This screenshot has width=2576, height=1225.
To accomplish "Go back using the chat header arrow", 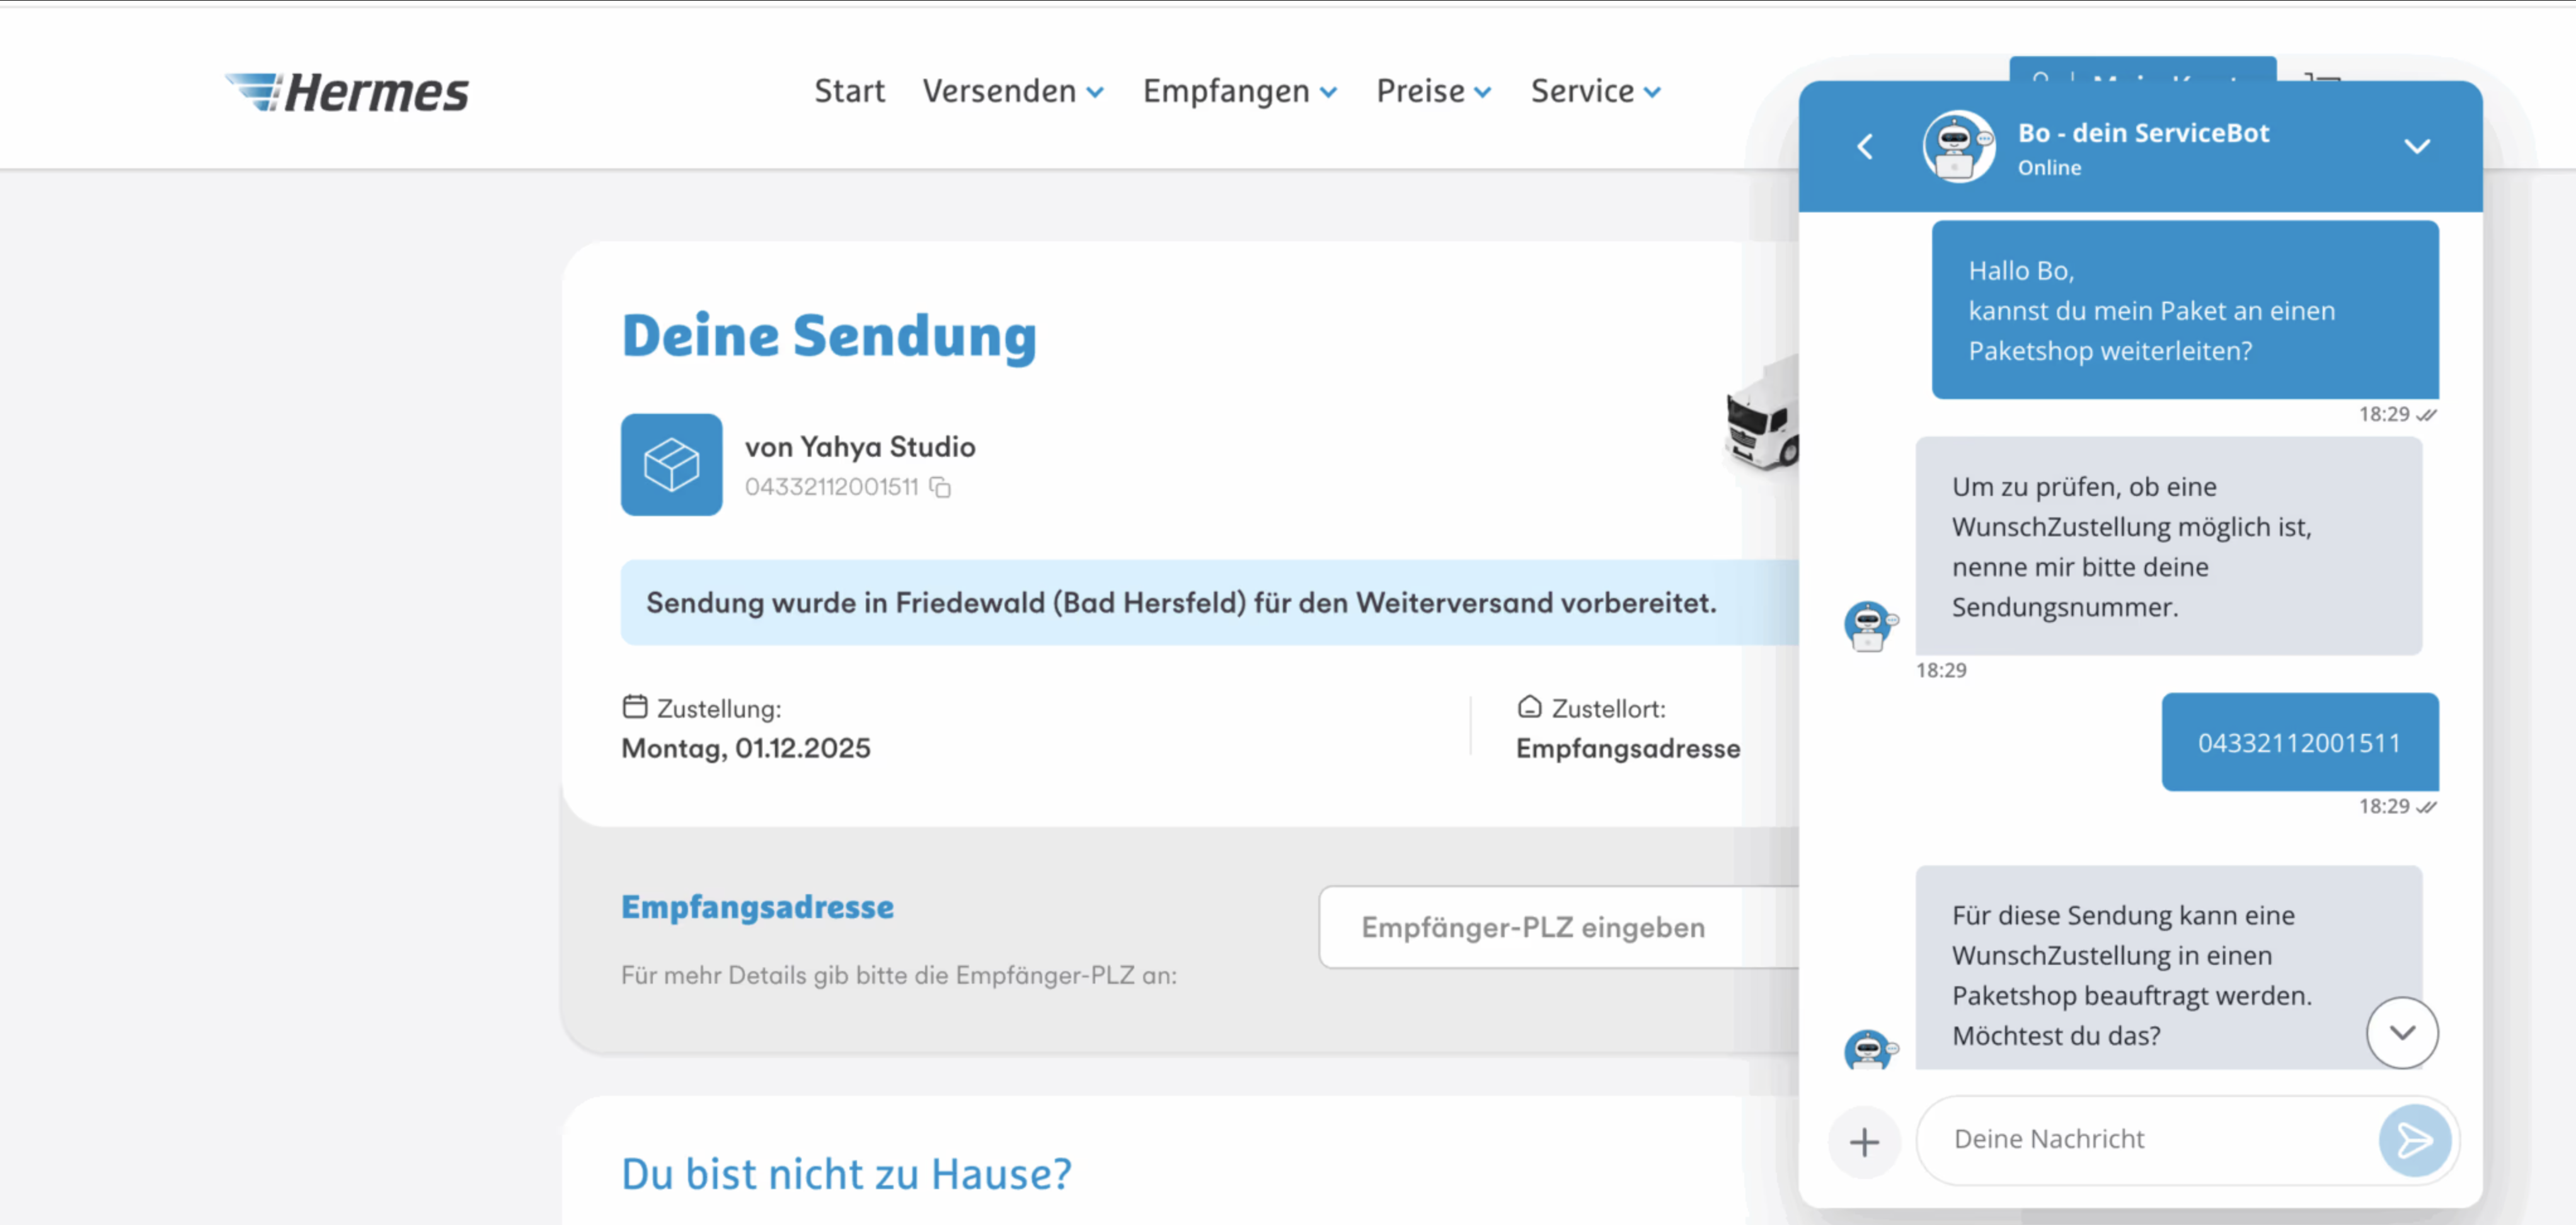I will pyautogui.click(x=1865, y=147).
